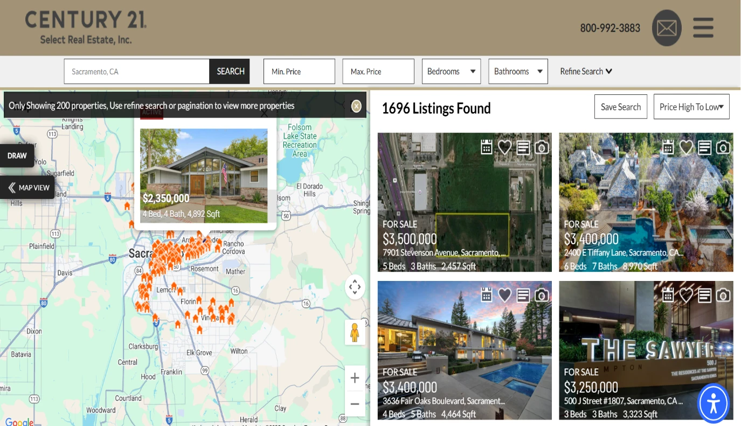View details list for 500 J Street #1807
The height and width of the screenshot is (426, 741).
click(705, 295)
